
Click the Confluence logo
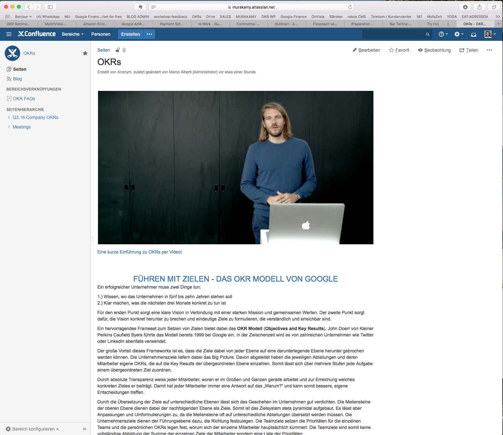point(37,34)
